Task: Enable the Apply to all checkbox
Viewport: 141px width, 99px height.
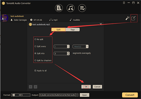Action: (35, 70)
